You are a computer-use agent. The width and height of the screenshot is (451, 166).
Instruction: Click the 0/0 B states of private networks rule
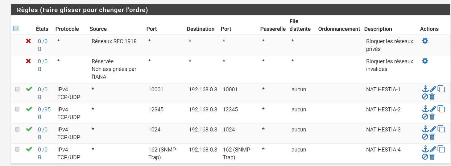[x=43, y=41]
